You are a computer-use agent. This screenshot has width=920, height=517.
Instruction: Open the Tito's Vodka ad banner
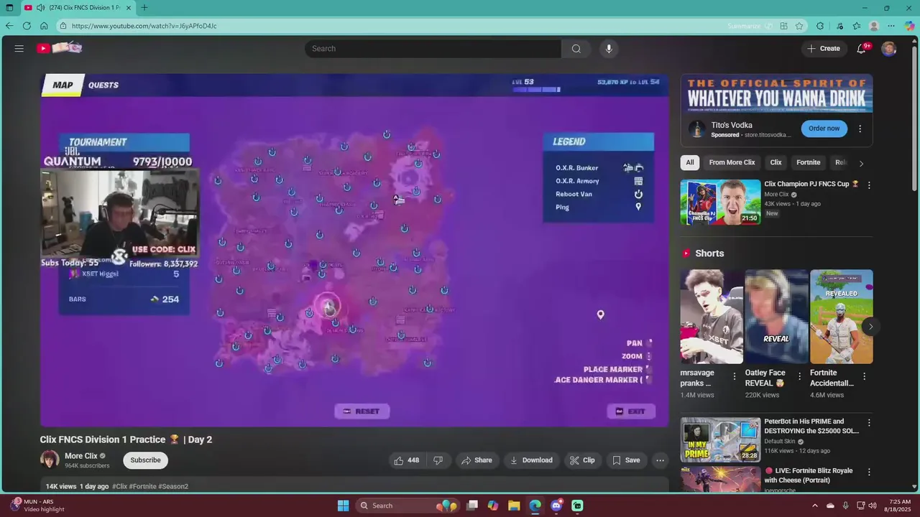pos(777,93)
